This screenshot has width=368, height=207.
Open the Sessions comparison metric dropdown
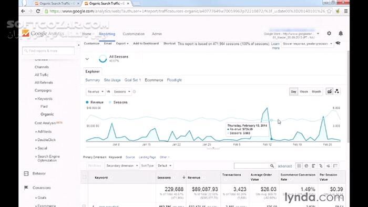122,91
